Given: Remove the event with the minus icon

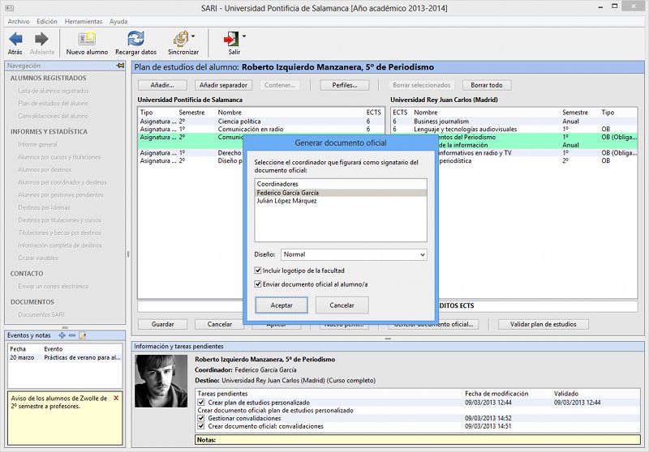Looking at the screenshot, I should pyautogui.click(x=72, y=335).
